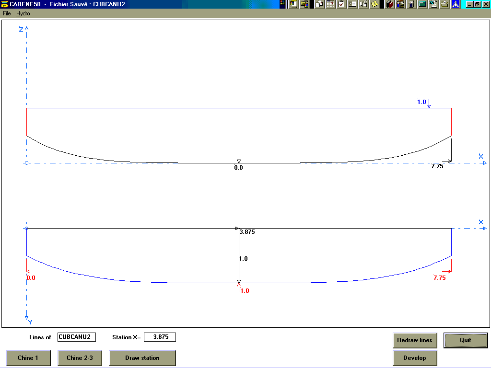Click the CARENE50 title bar app icon
Screen dimensions: 491x380
click(x=5, y=4)
